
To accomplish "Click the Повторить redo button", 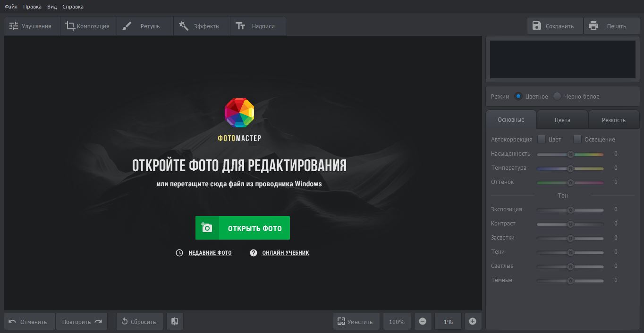I will pos(82,322).
